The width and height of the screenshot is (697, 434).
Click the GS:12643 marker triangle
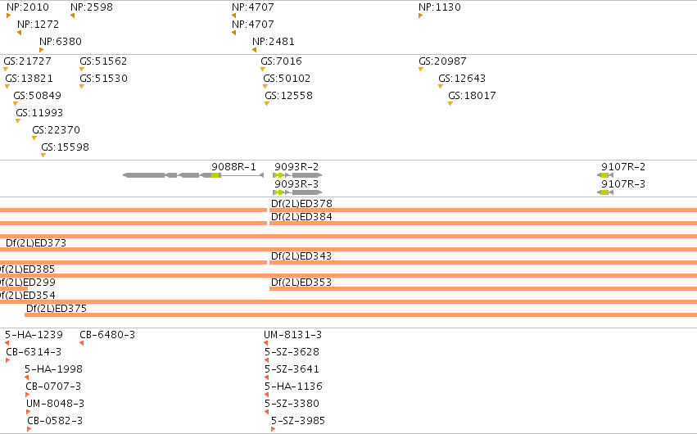point(441,87)
